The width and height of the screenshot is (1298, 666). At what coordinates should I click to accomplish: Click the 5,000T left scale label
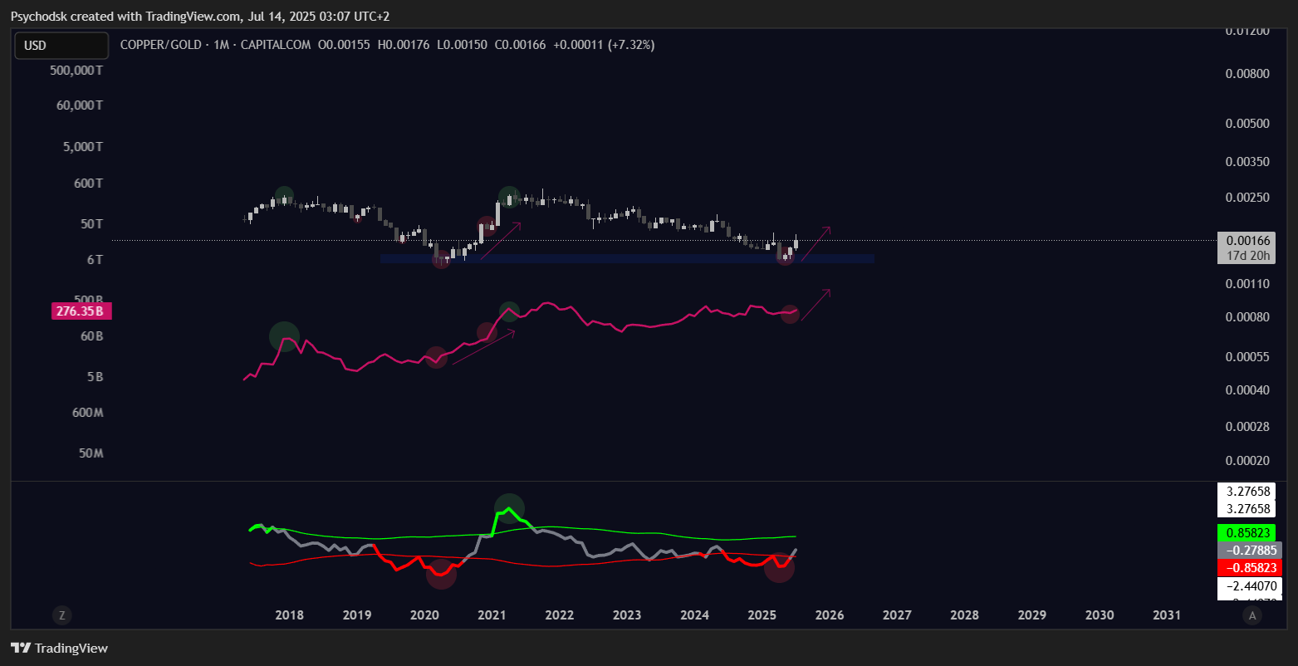click(83, 146)
